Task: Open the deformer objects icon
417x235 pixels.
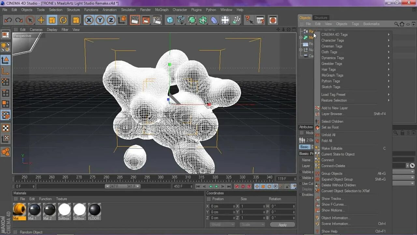Action: click(x=214, y=20)
